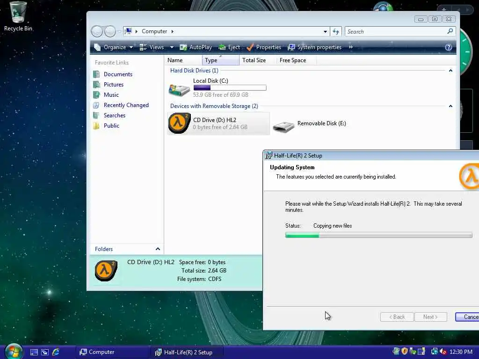
Task: Show more toolbar commands via the double chevron
Action: 350,47
